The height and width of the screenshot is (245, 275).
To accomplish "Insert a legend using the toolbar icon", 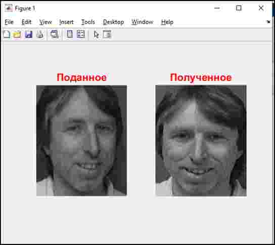I will (81, 34).
